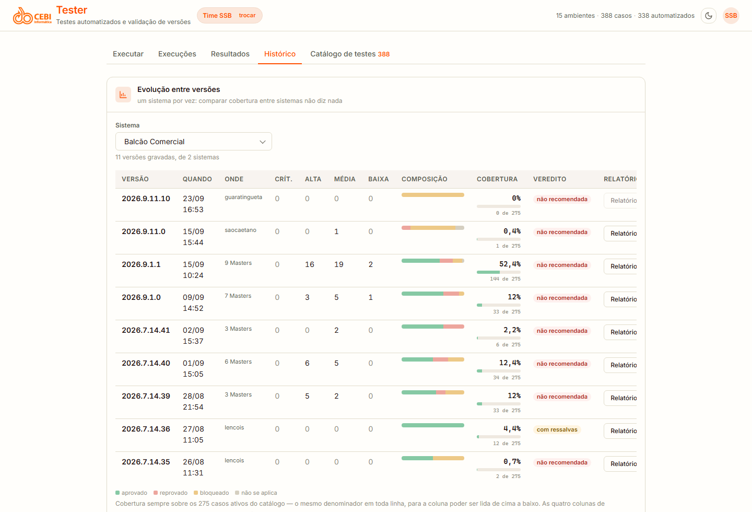Click the coverage bar for 52,4%
The image size is (752, 512).
[x=499, y=272]
